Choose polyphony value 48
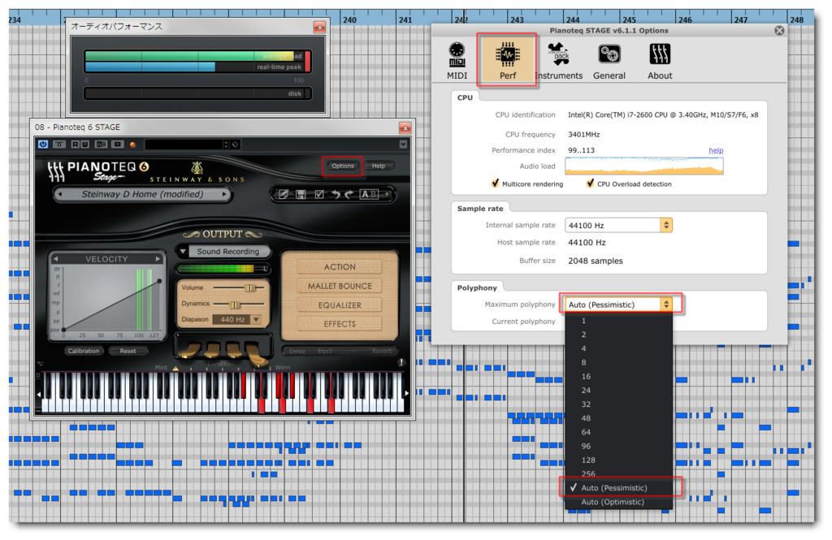The height and width of the screenshot is (540, 832). pyautogui.click(x=618, y=418)
